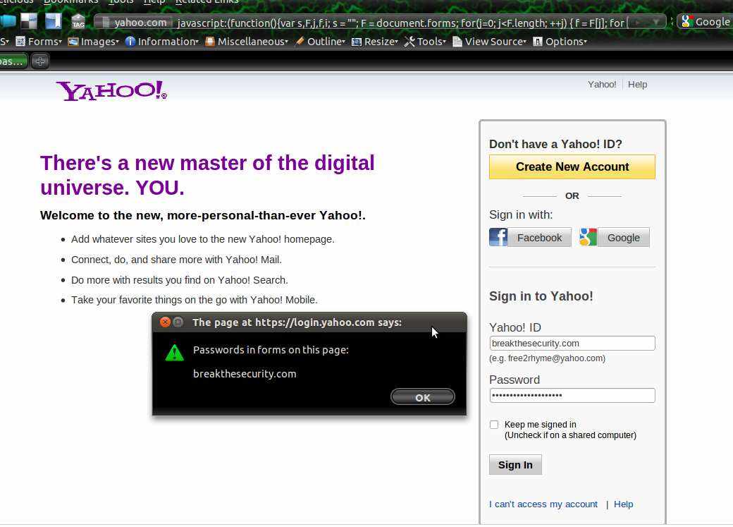The image size is (733, 527).
Task: Click the View Source page icon
Action: point(457,42)
